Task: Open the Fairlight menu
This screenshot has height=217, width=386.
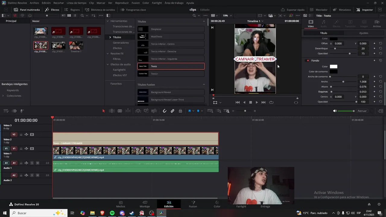Action: coord(157,3)
